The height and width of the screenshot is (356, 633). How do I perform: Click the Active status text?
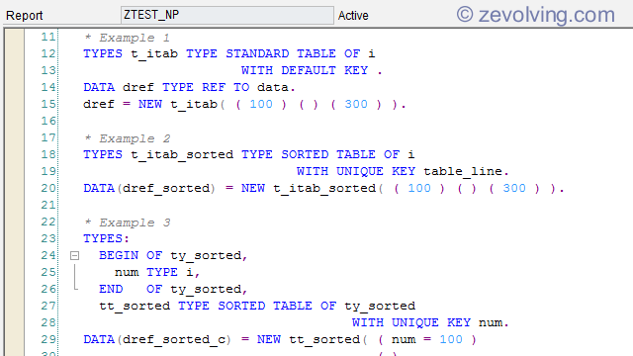[x=353, y=16]
